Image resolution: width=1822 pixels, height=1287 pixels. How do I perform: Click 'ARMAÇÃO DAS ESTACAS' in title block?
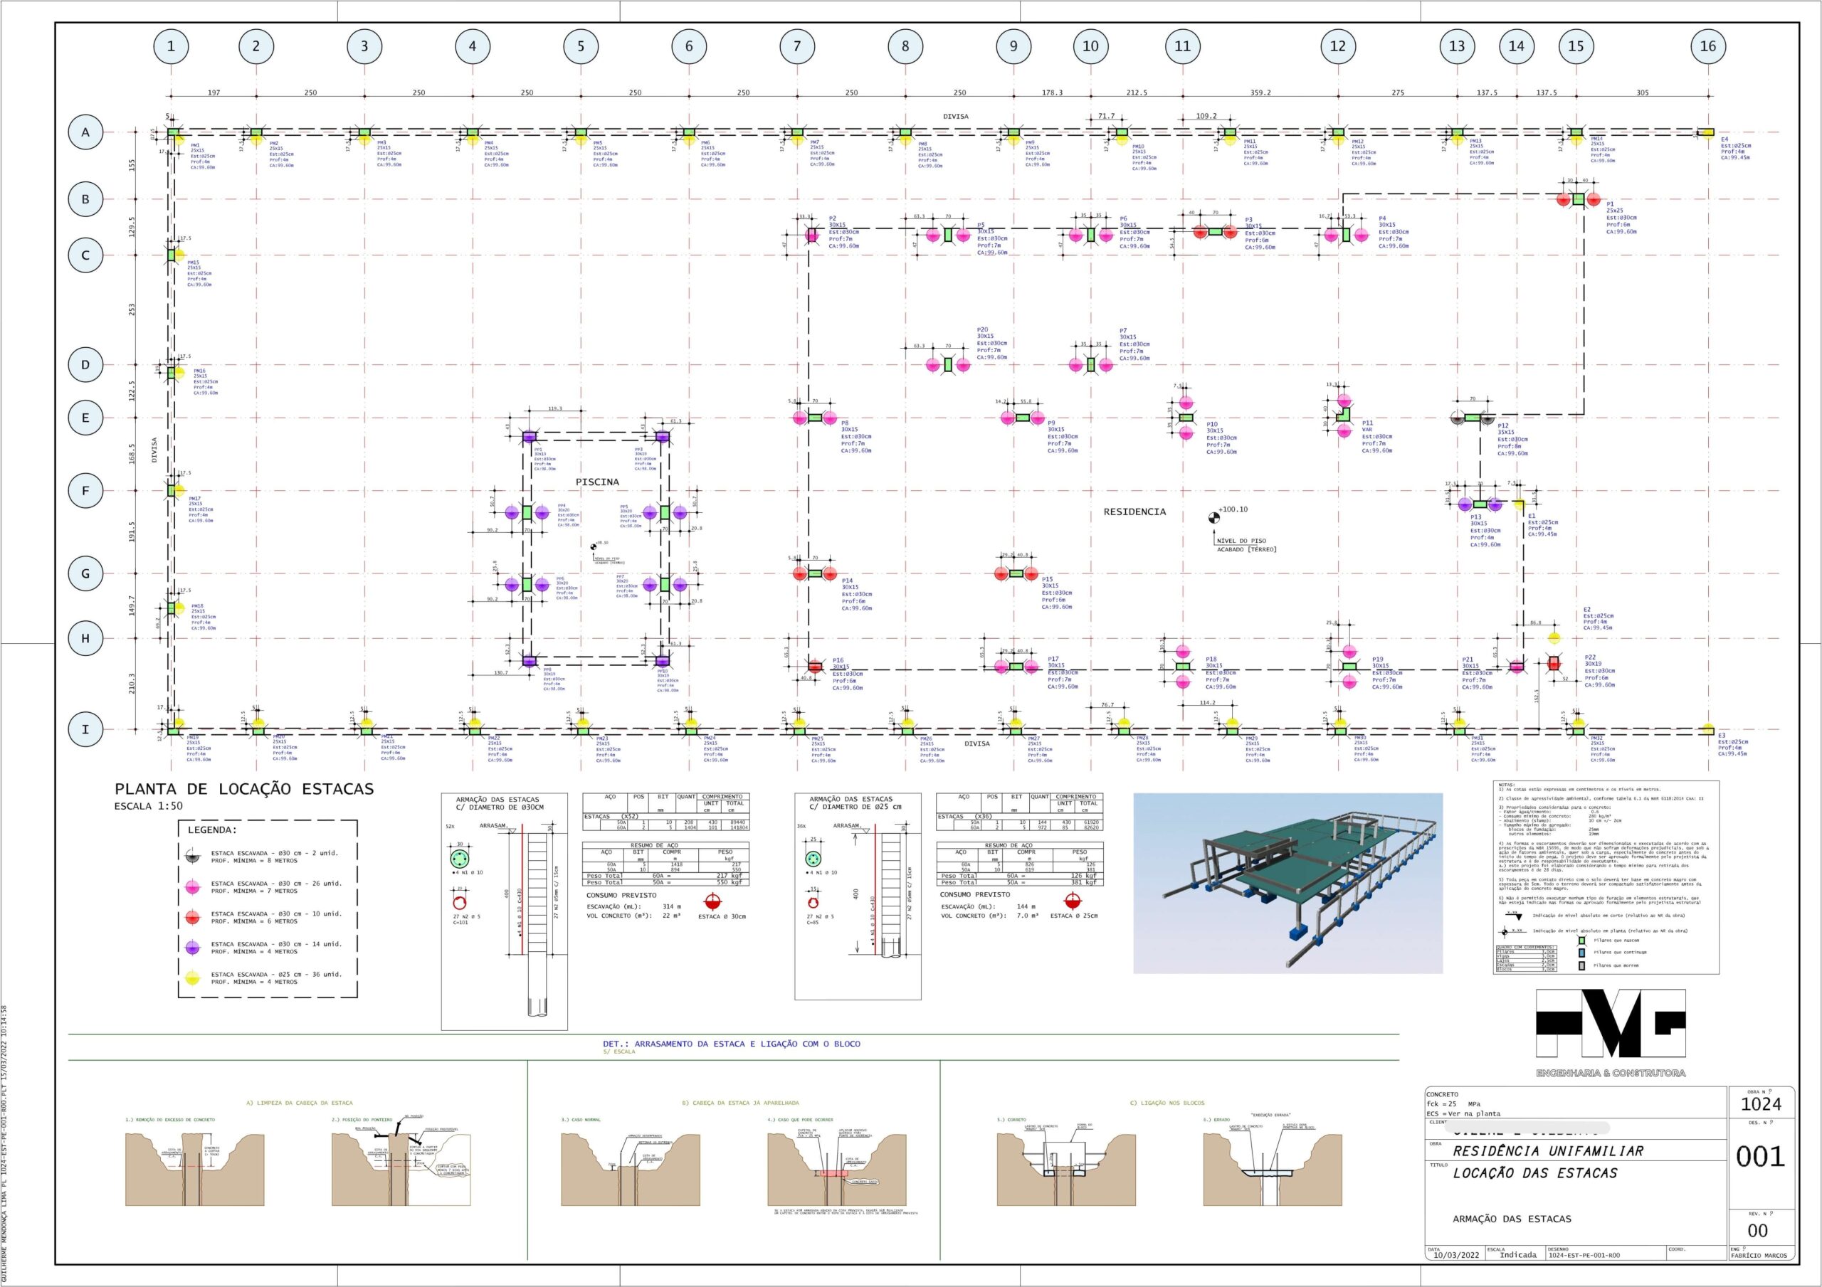[x=1512, y=1219]
